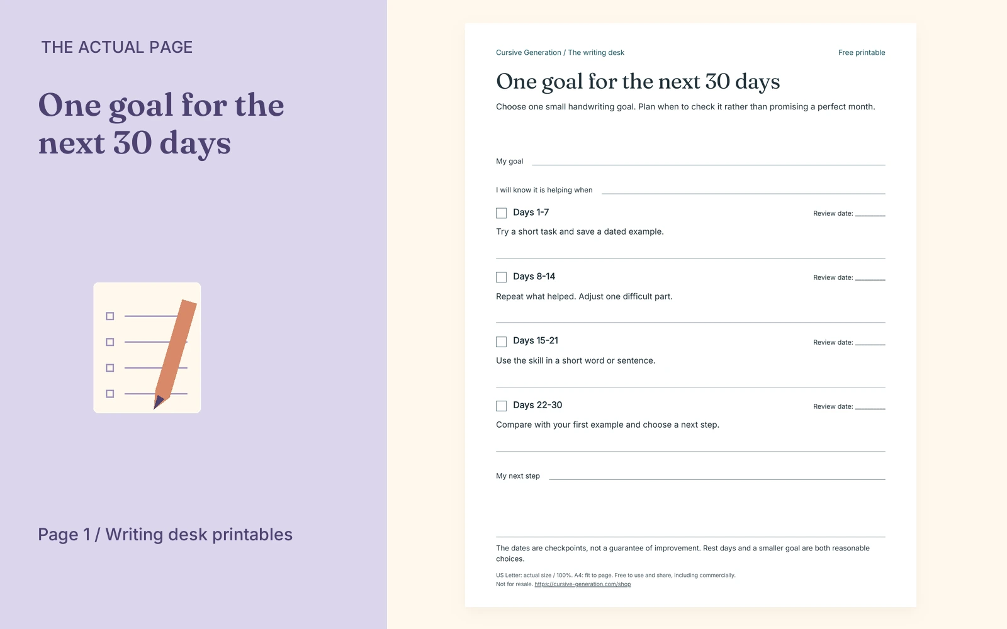
Task: Click the bottom checkbox in the checklist illustration
Action: 110,394
